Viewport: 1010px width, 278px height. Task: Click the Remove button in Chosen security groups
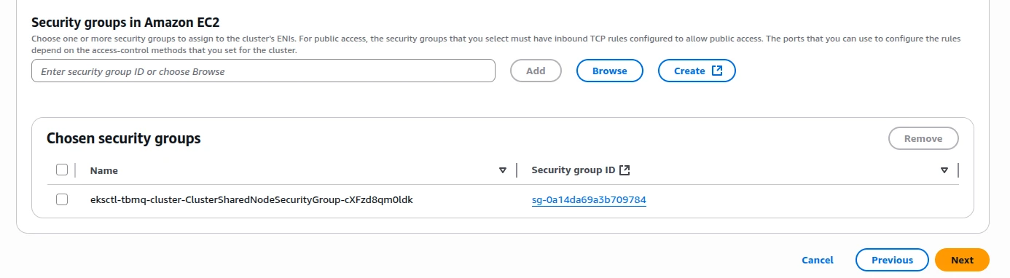pos(923,138)
